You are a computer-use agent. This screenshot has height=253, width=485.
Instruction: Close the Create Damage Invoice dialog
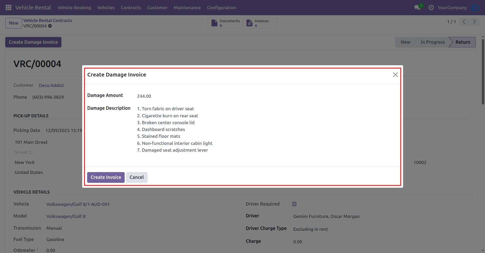pos(396,75)
